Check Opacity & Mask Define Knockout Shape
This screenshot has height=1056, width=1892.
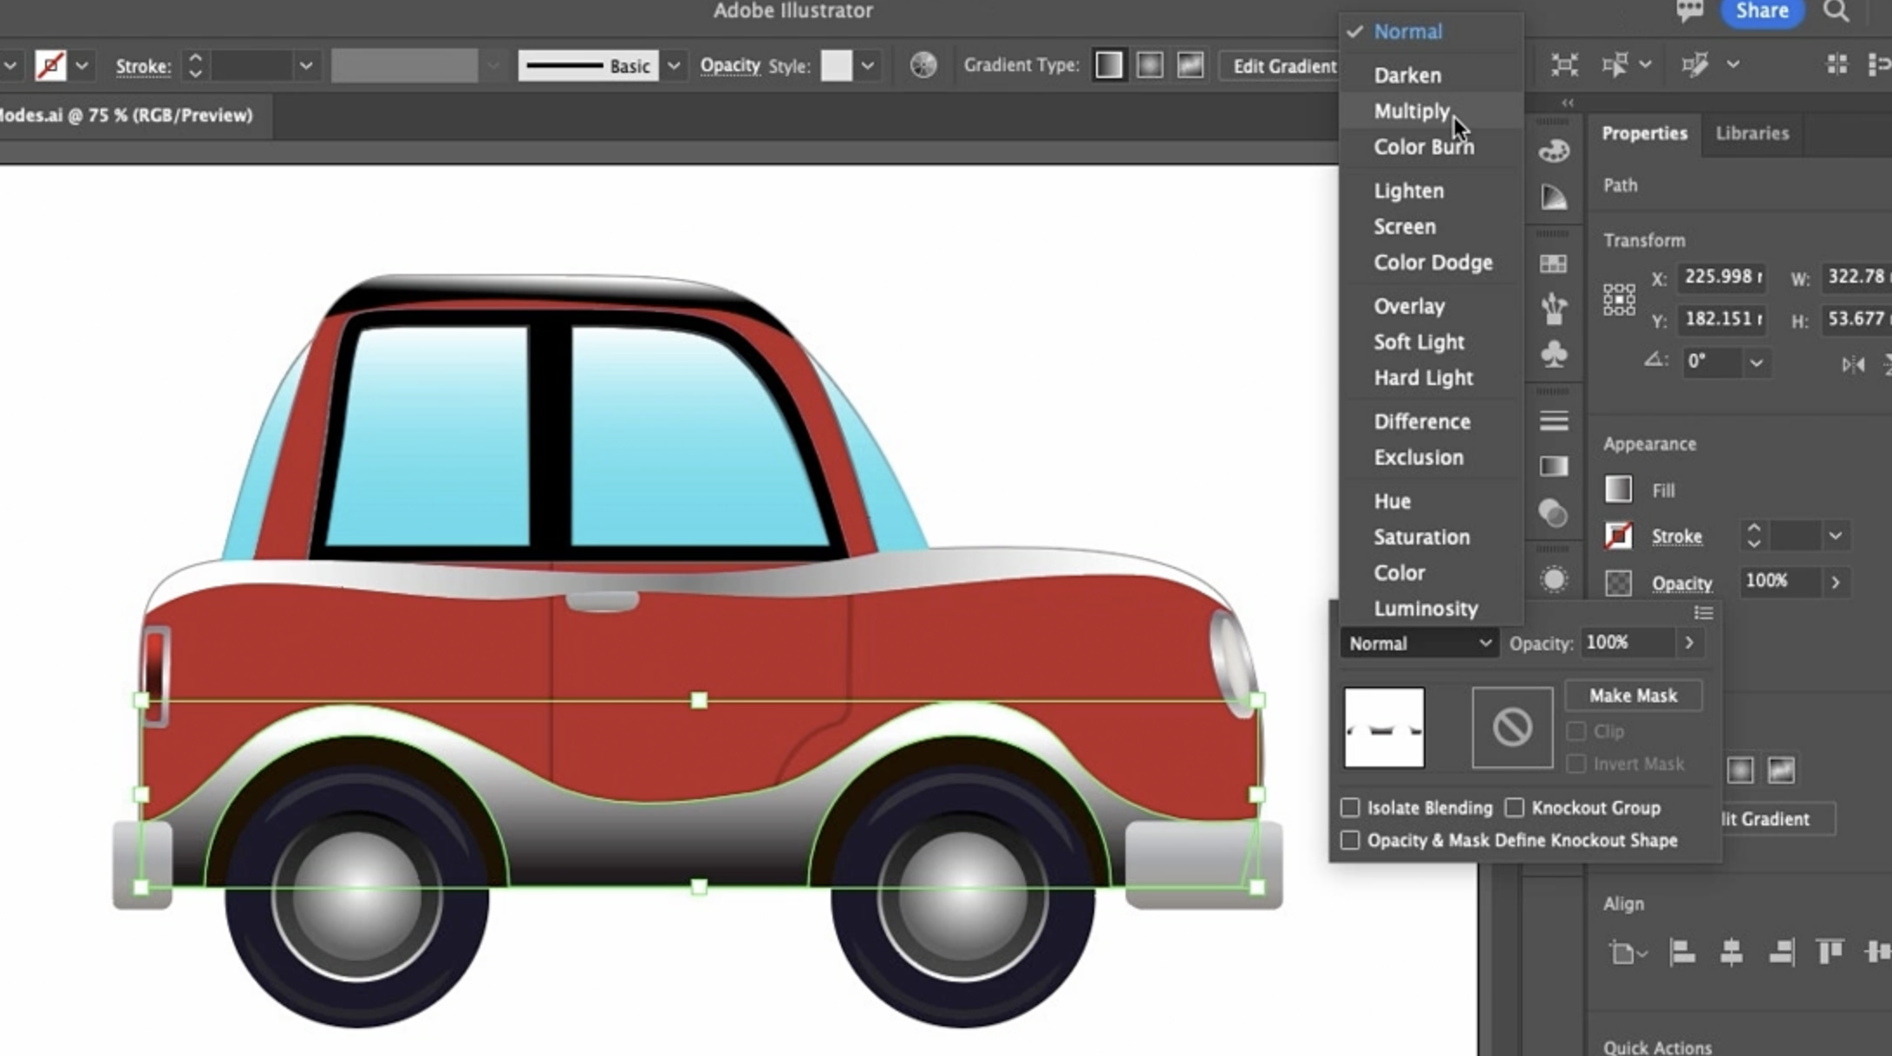pos(1350,840)
